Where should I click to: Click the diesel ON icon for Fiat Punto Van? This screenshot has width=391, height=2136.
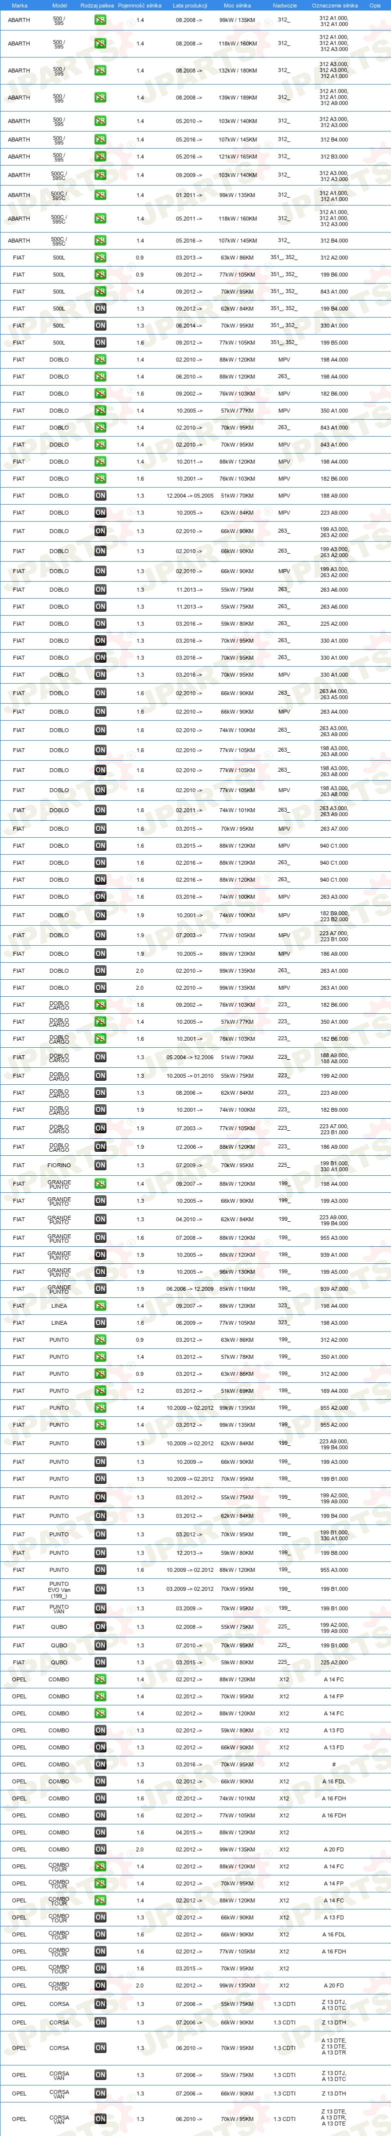(x=99, y=1609)
